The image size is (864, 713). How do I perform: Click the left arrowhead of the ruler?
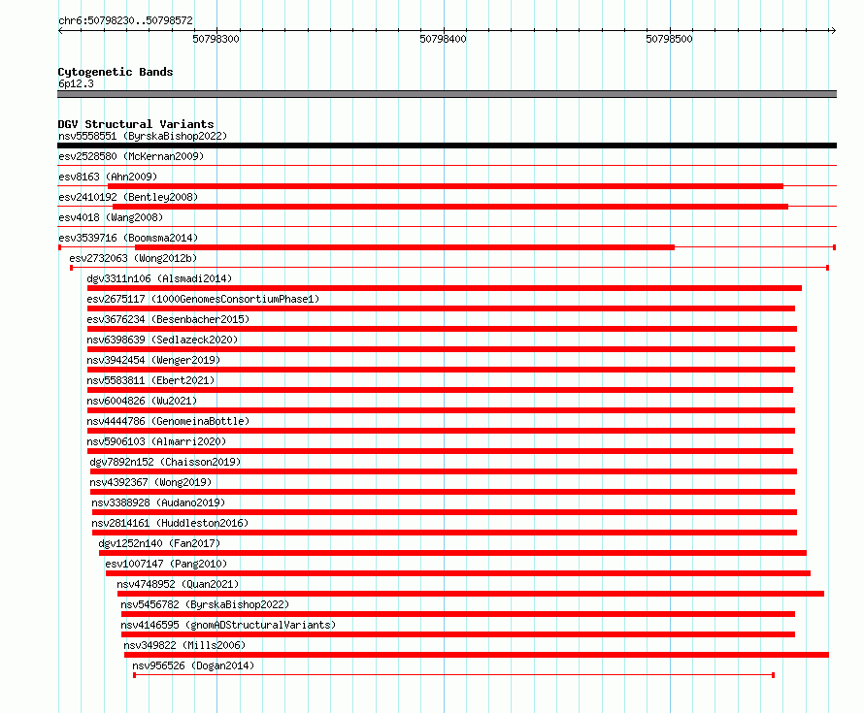point(61,30)
